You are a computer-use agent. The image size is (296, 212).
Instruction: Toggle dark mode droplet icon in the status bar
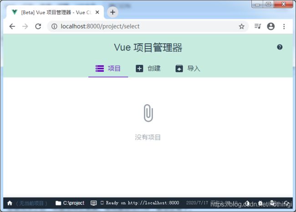[x=247, y=203]
